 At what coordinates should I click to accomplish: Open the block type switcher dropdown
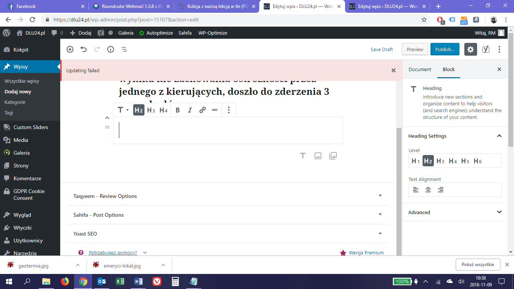122,110
